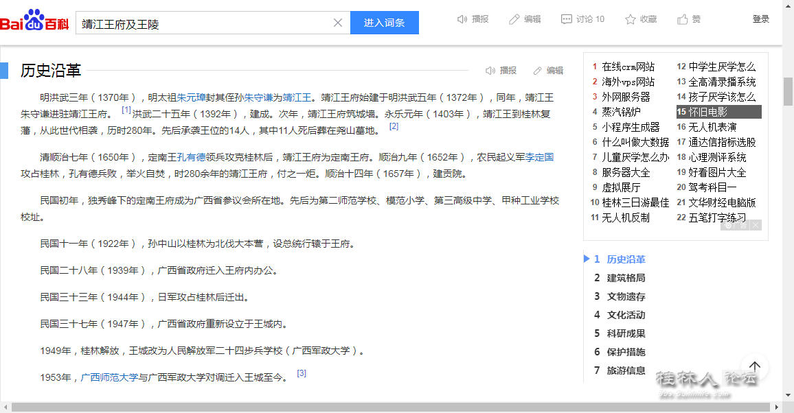Image resolution: width=794 pixels, height=413 pixels.
Task: Click the back-to-top arrow button
Action: pos(754,366)
